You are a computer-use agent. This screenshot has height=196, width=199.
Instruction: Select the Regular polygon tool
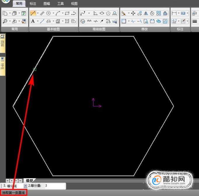108,13
